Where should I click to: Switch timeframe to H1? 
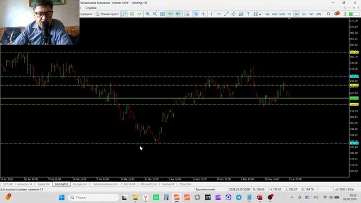289,14
